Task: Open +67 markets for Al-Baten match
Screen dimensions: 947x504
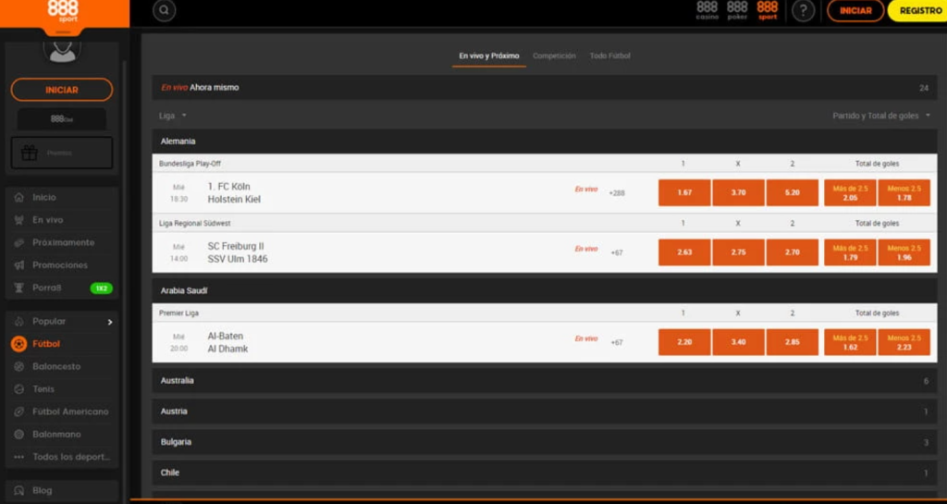Action: point(616,343)
